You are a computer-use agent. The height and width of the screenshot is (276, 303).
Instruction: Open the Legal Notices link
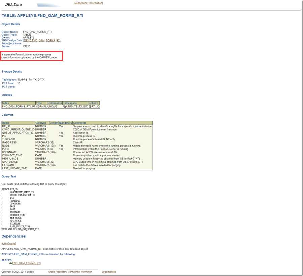[109, 272]
